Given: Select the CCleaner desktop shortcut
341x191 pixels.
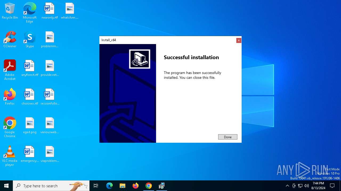Looking at the screenshot, I should point(10,40).
